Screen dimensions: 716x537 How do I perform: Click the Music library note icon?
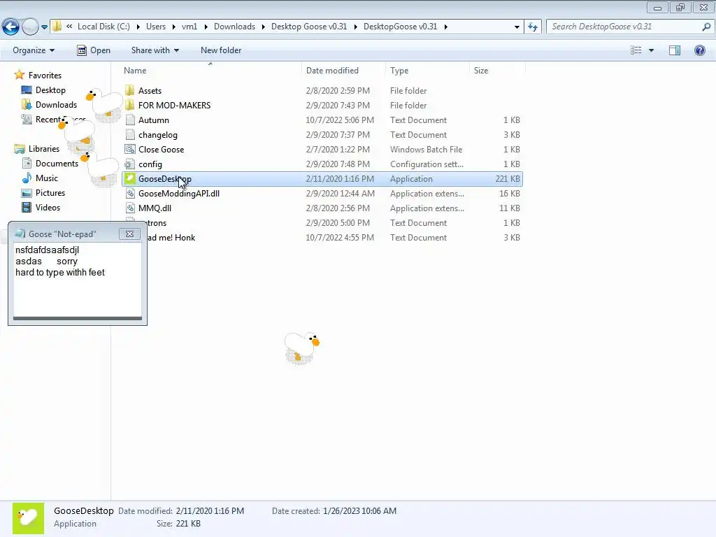coord(27,178)
